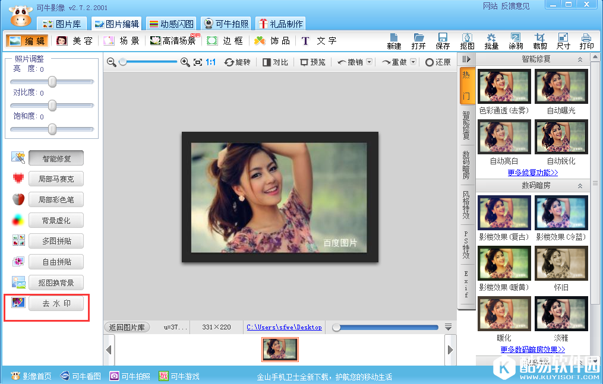Select the 涂鸦 doodle tool
This screenshot has height=384, width=603.
(516, 40)
